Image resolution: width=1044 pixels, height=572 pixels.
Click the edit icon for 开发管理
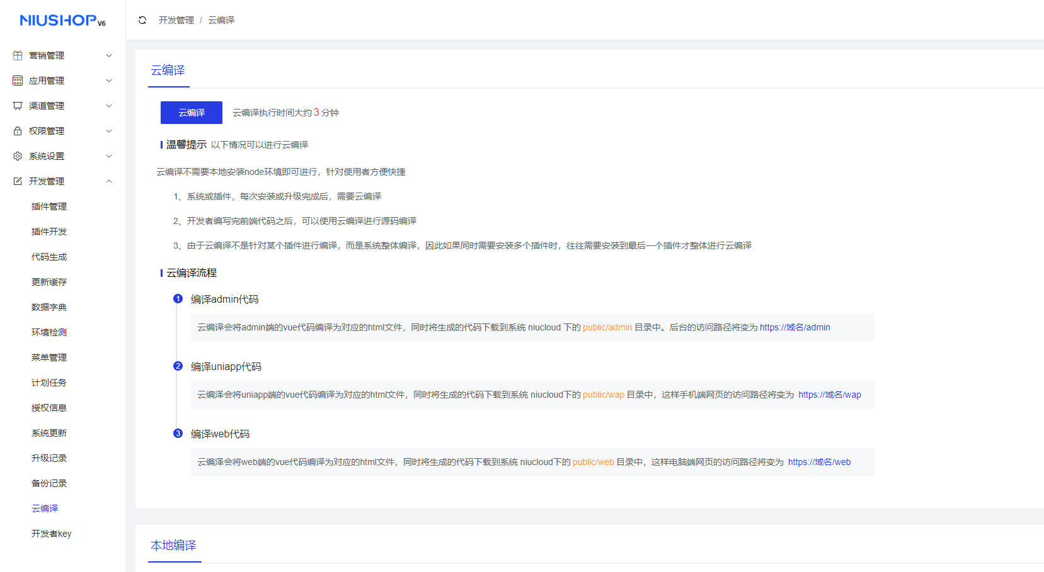click(x=18, y=181)
